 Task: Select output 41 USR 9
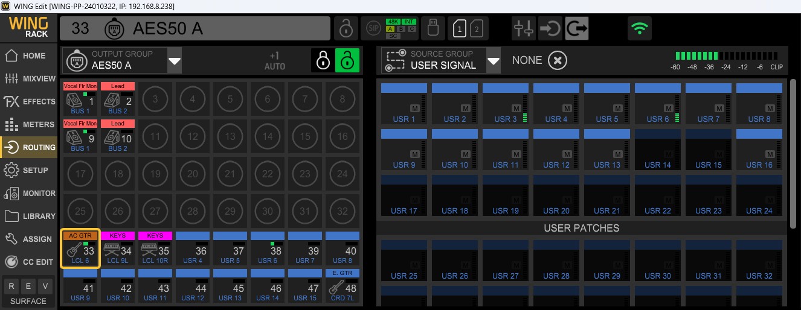click(x=80, y=285)
